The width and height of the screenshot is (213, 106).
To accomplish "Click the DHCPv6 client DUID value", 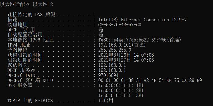I will (x=150, y=80).
